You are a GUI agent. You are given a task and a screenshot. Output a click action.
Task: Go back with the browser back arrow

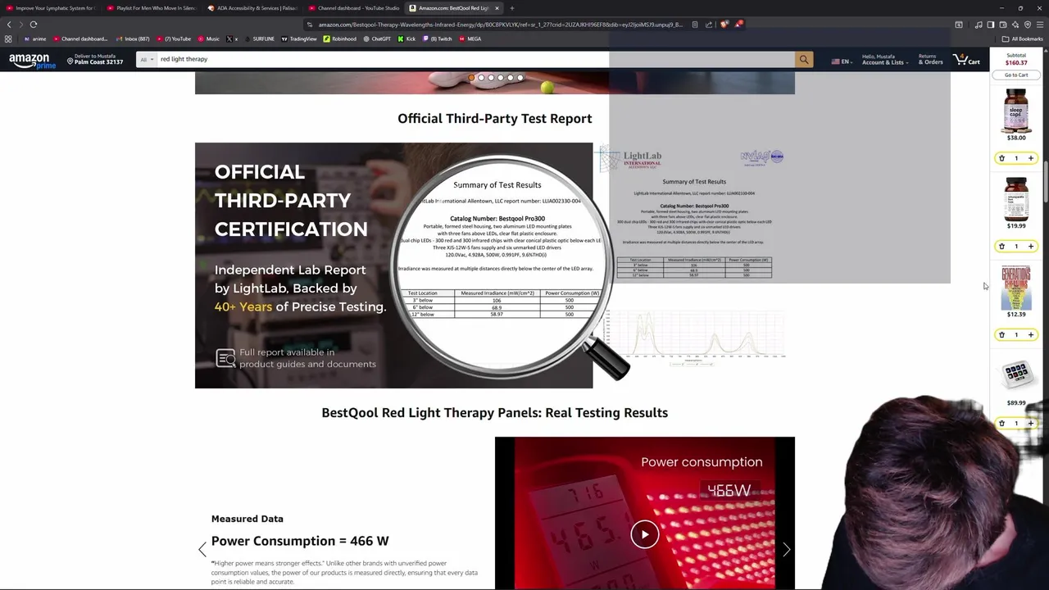coord(9,25)
